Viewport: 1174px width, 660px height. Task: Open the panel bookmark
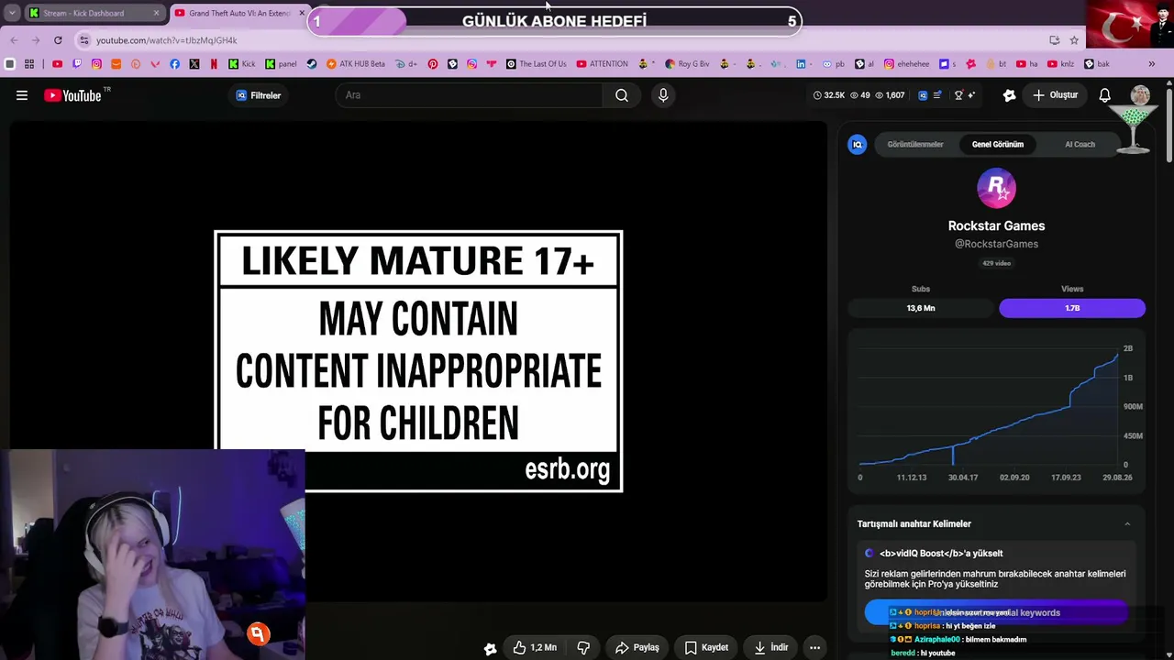tap(281, 64)
